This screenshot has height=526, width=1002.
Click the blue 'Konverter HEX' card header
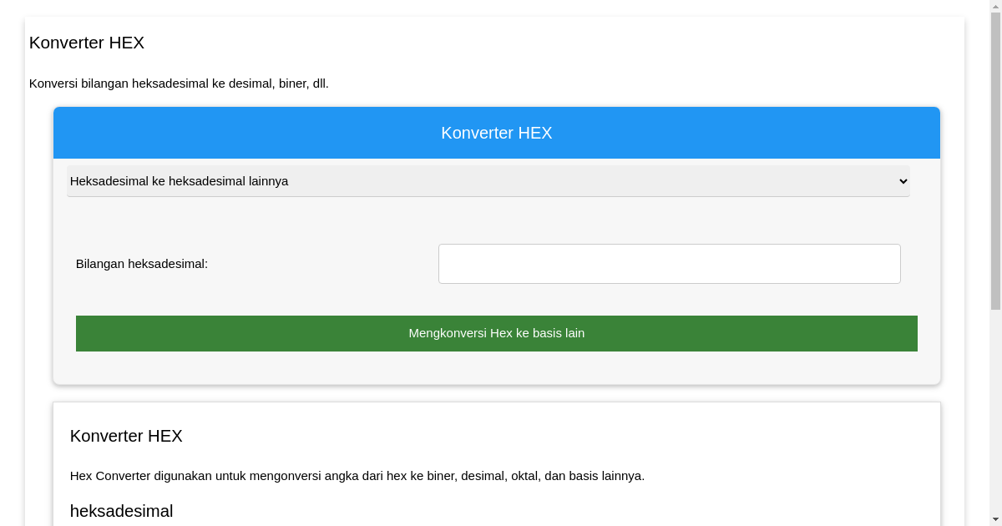click(496, 132)
